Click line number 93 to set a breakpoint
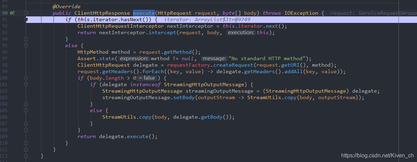Screen dimensions: 417x162 coord(4,32)
